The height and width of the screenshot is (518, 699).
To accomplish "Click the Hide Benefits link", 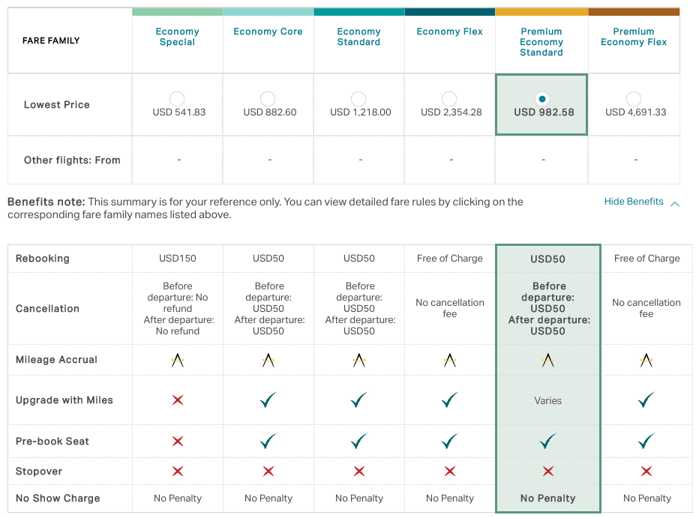I will [634, 202].
